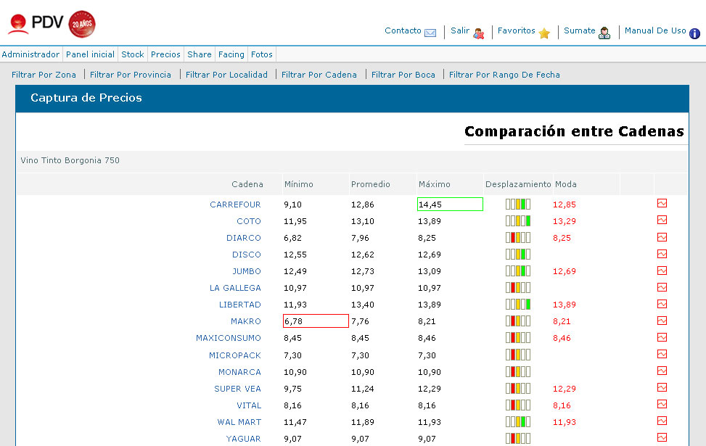The height and width of the screenshot is (446, 706).
Task: Click the Manual De Uso info icon
Action: coord(694,33)
